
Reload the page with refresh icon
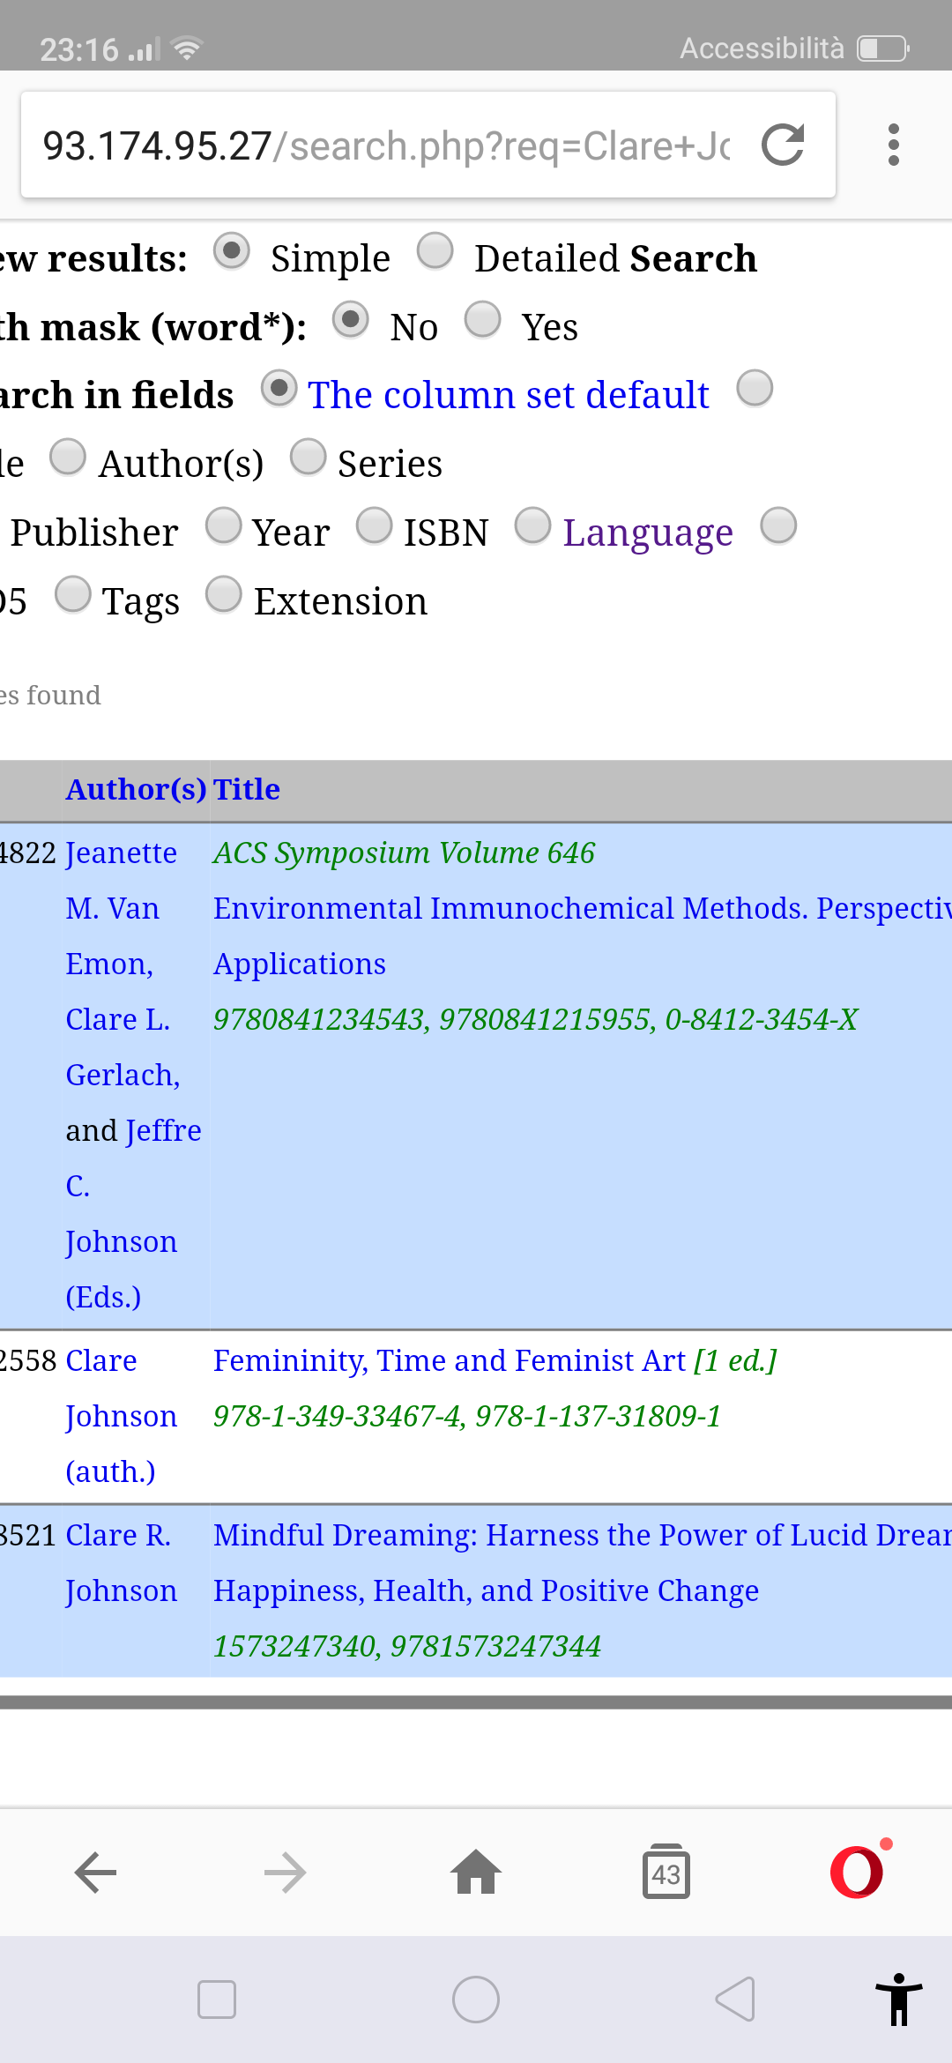click(x=783, y=145)
